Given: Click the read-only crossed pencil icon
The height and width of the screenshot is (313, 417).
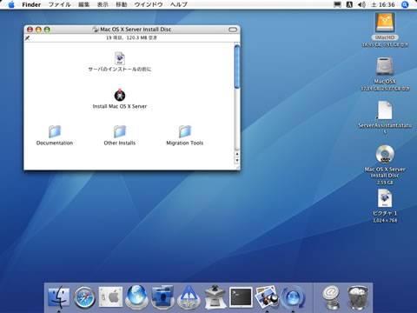Looking at the screenshot, I should 27,38.
